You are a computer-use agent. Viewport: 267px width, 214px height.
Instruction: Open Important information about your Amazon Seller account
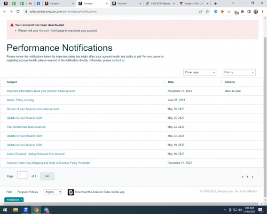click(x=41, y=91)
